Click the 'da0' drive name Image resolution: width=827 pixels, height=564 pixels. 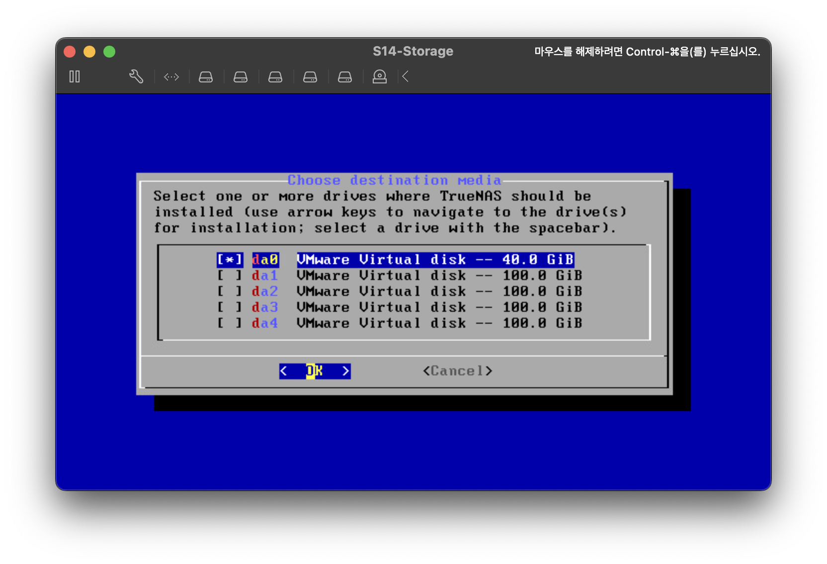click(265, 260)
